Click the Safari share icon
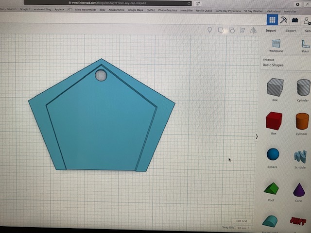 308,4
